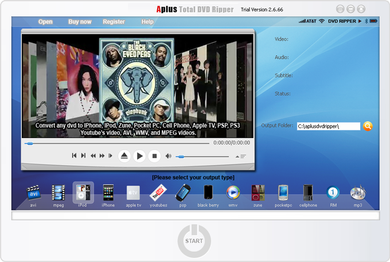This screenshot has height=262, width=390.
Task: Click the battery indicator icon
Action: pyautogui.click(x=373, y=21)
